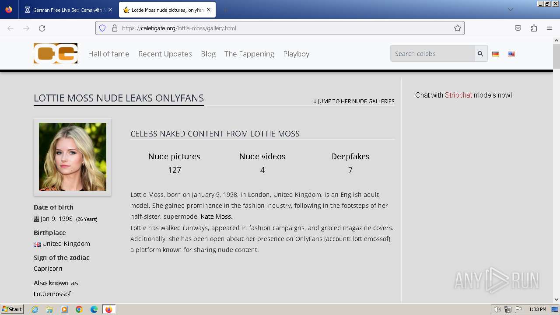Click the CelebGate logo
Image resolution: width=560 pixels, height=315 pixels.
(x=56, y=53)
